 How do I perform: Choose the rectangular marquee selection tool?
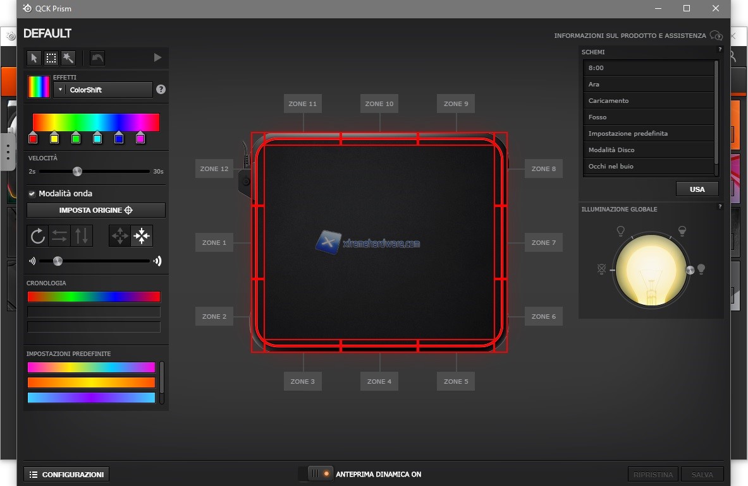[51, 58]
